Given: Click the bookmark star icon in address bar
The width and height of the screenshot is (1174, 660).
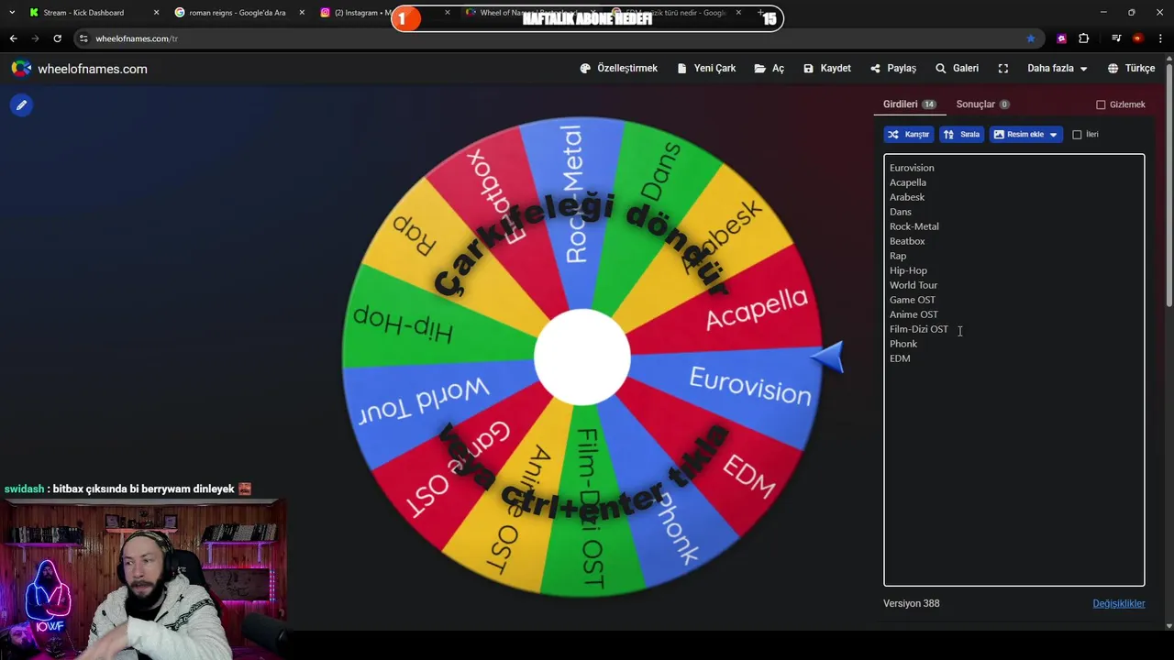Looking at the screenshot, I should (1031, 38).
